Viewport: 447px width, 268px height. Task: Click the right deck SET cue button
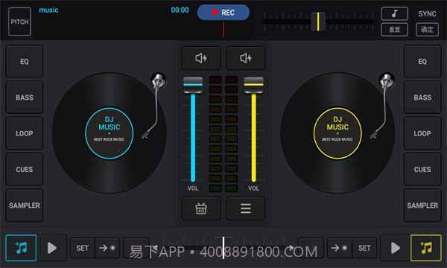(x=364, y=248)
